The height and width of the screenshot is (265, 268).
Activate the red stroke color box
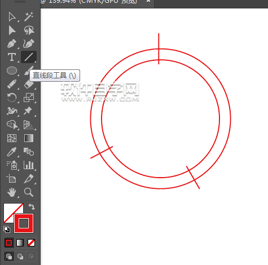[24, 223]
